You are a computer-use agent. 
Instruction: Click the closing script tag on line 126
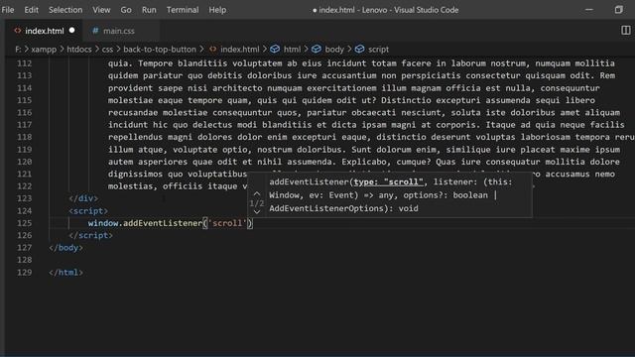coord(90,235)
